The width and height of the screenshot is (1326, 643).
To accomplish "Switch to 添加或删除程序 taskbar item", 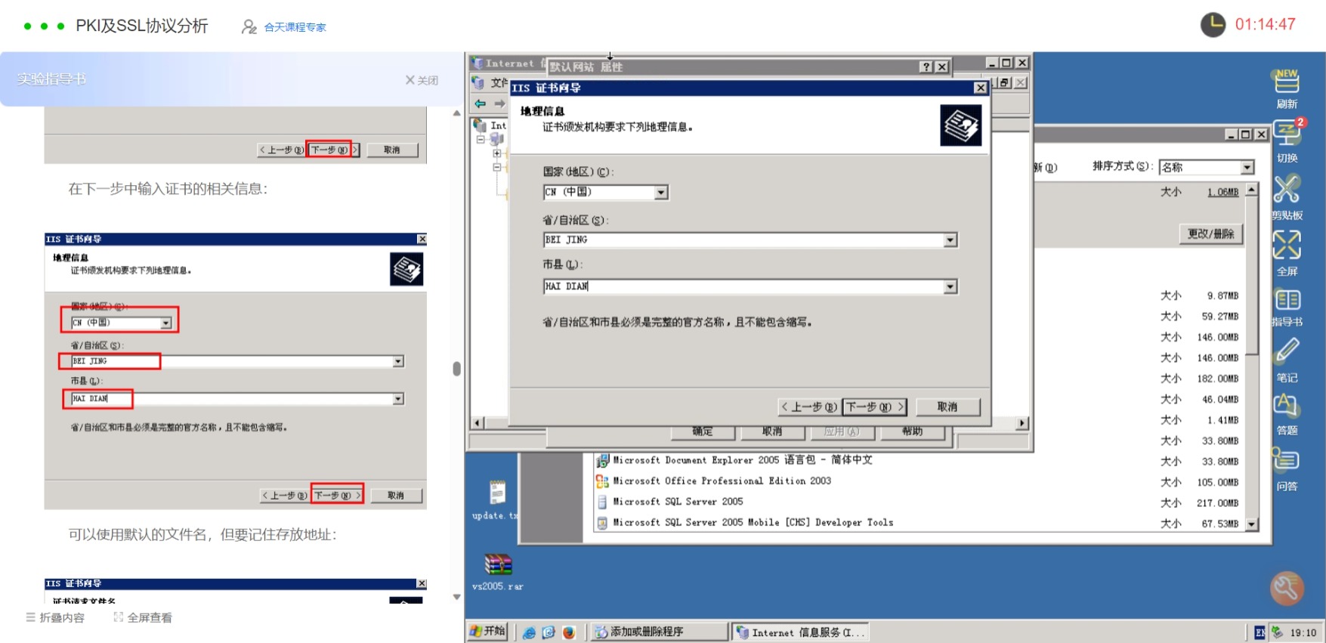I will 658,632.
